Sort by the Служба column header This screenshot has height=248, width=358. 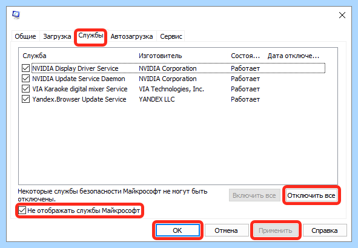point(35,56)
